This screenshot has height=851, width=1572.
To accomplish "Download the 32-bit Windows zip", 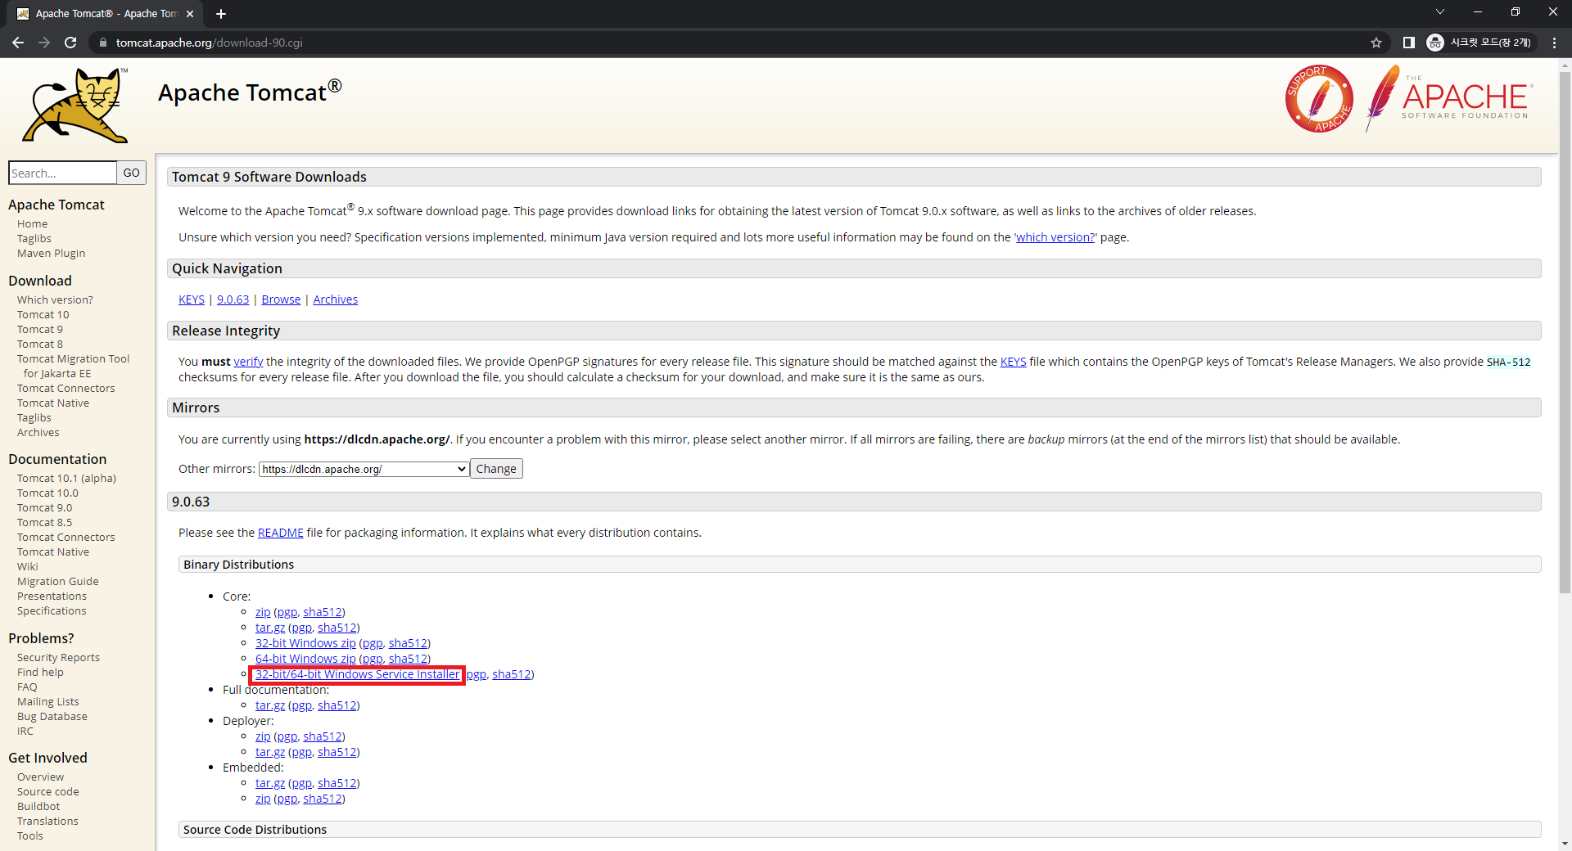I will click(x=305, y=643).
